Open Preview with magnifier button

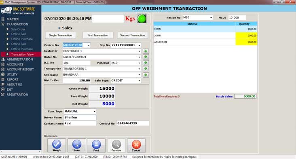[x=116, y=145]
